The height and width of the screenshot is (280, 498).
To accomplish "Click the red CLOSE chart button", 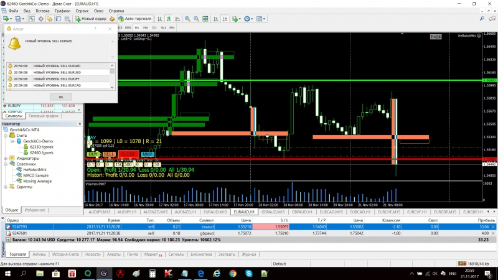I will click(x=128, y=154).
